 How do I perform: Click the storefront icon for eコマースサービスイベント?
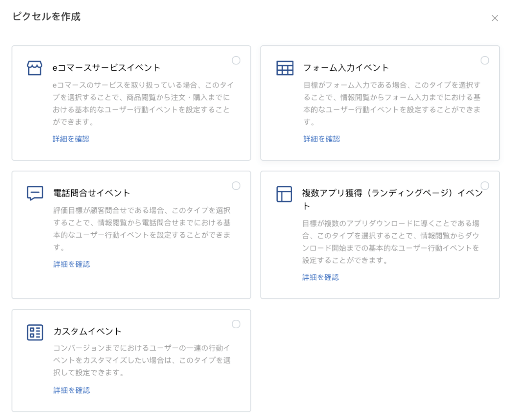pyautogui.click(x=34, y=68)
